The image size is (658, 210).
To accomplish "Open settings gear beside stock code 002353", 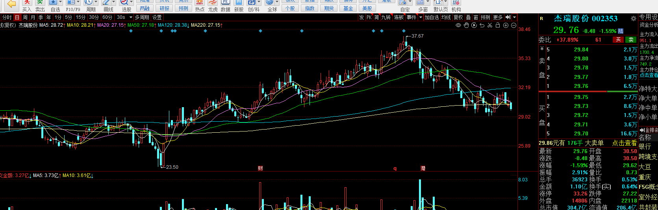I will 633,18.
